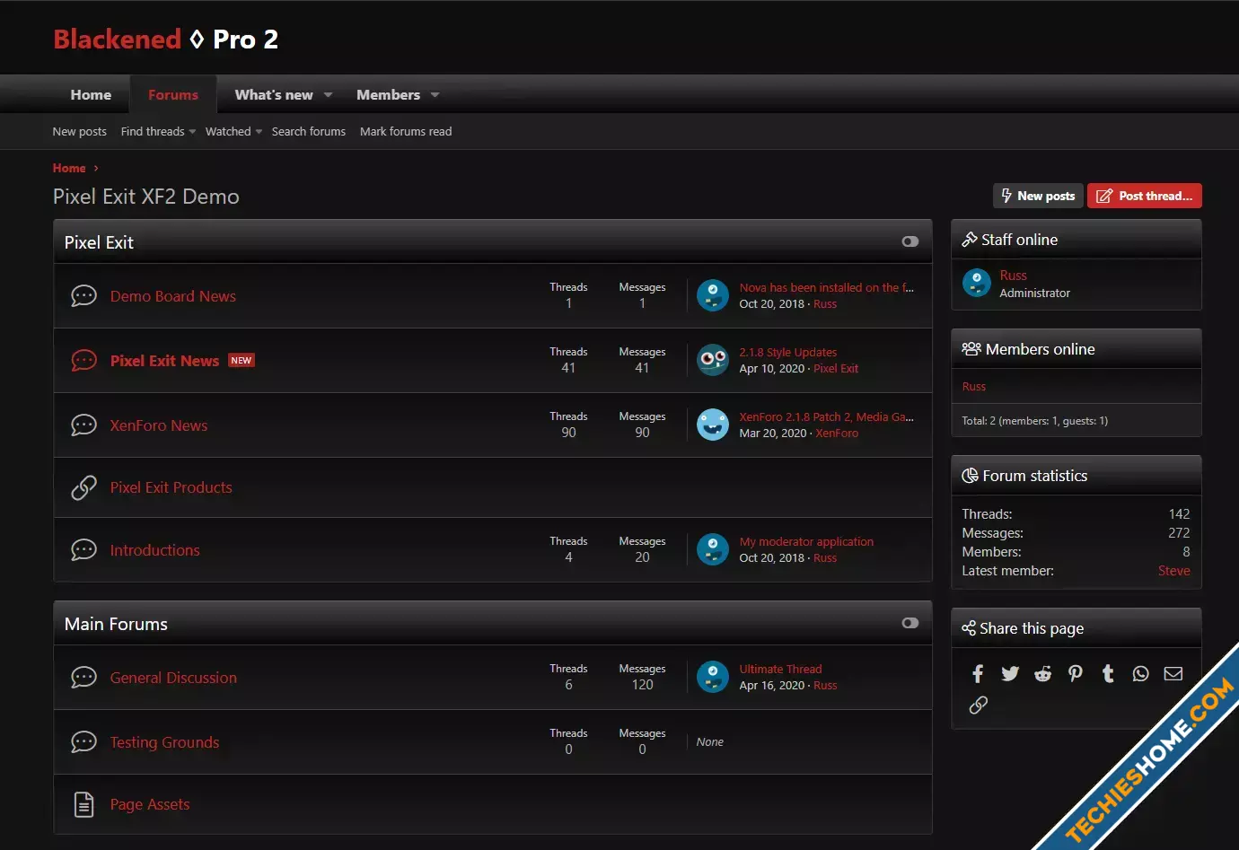This screenshot has width=1239, height=850.
Task: Open XenForo avatar beside XenForo 2.1.8 Patch
Action: [x=713, y=425]
